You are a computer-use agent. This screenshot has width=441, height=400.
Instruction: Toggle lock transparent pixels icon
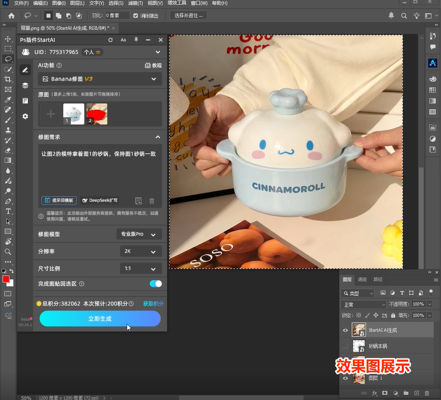pos(359,315)
